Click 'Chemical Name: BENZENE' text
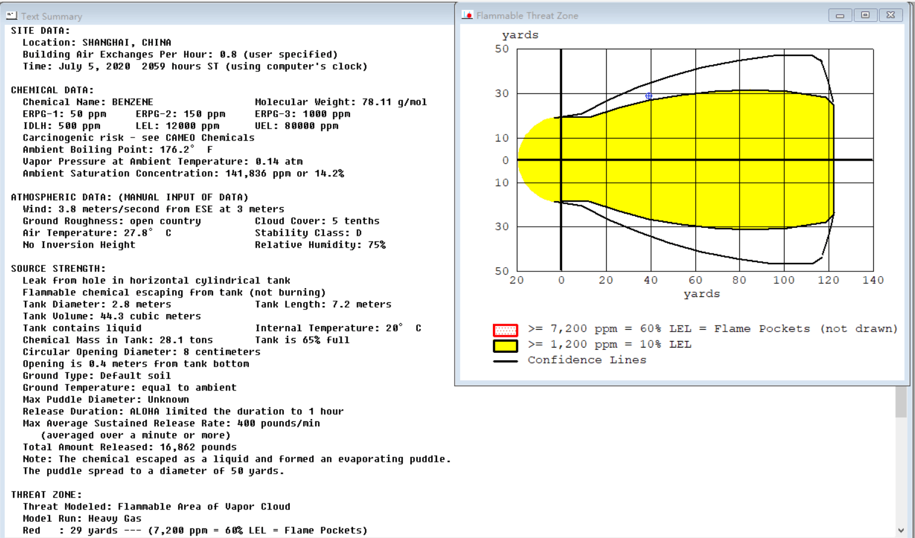915x538 pixels. [88, 102]
